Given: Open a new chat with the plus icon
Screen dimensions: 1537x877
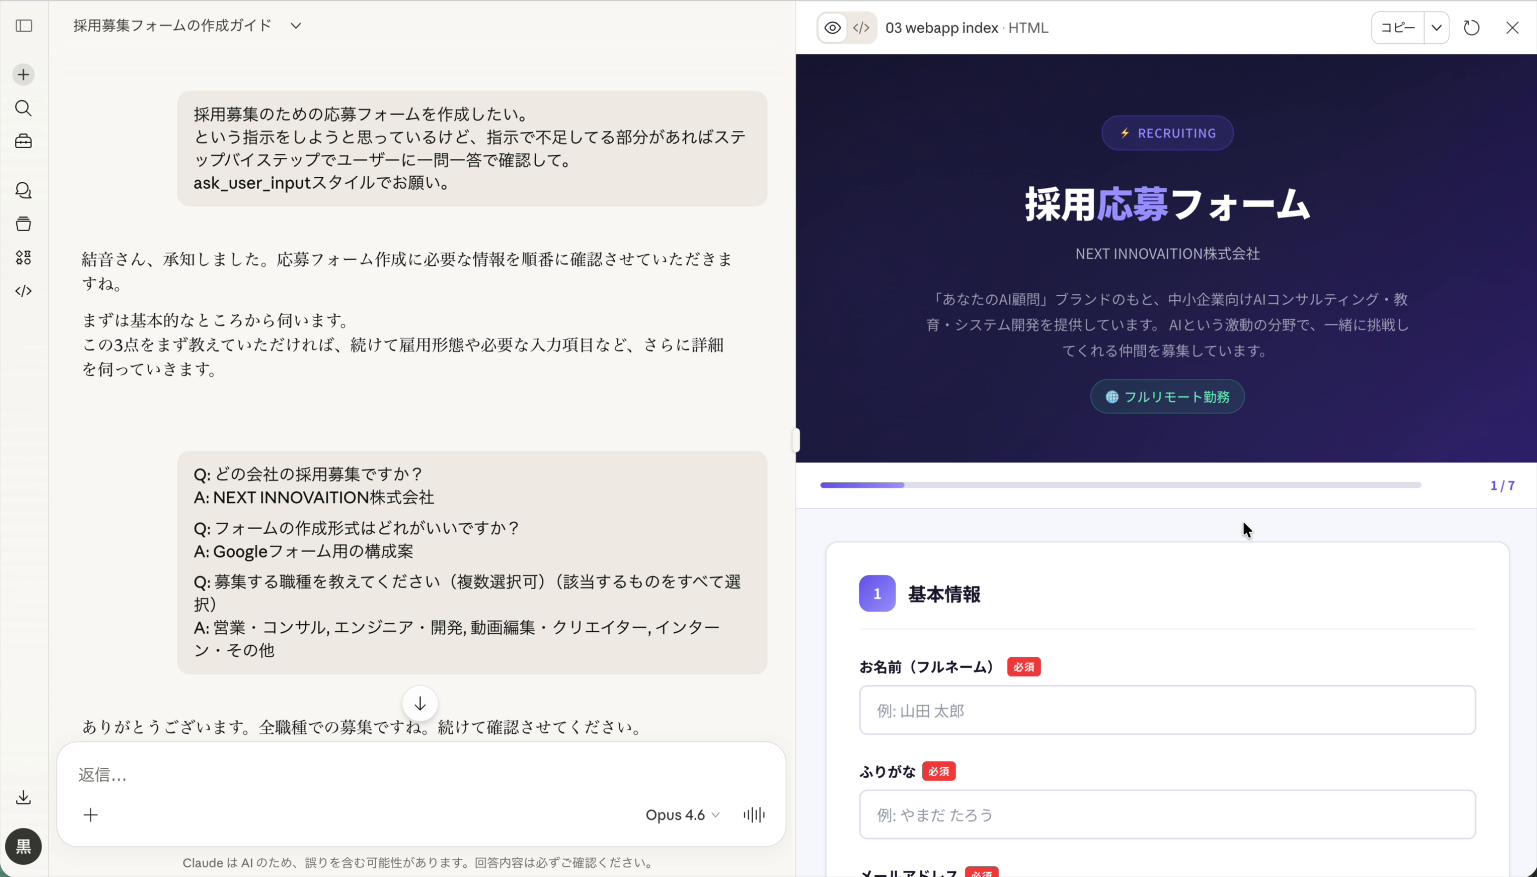Looking at the screenshot, I should point(23,74).
